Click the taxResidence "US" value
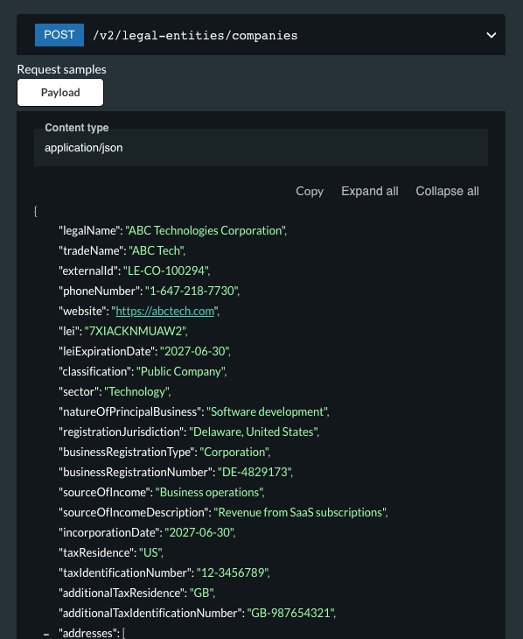 150,552
